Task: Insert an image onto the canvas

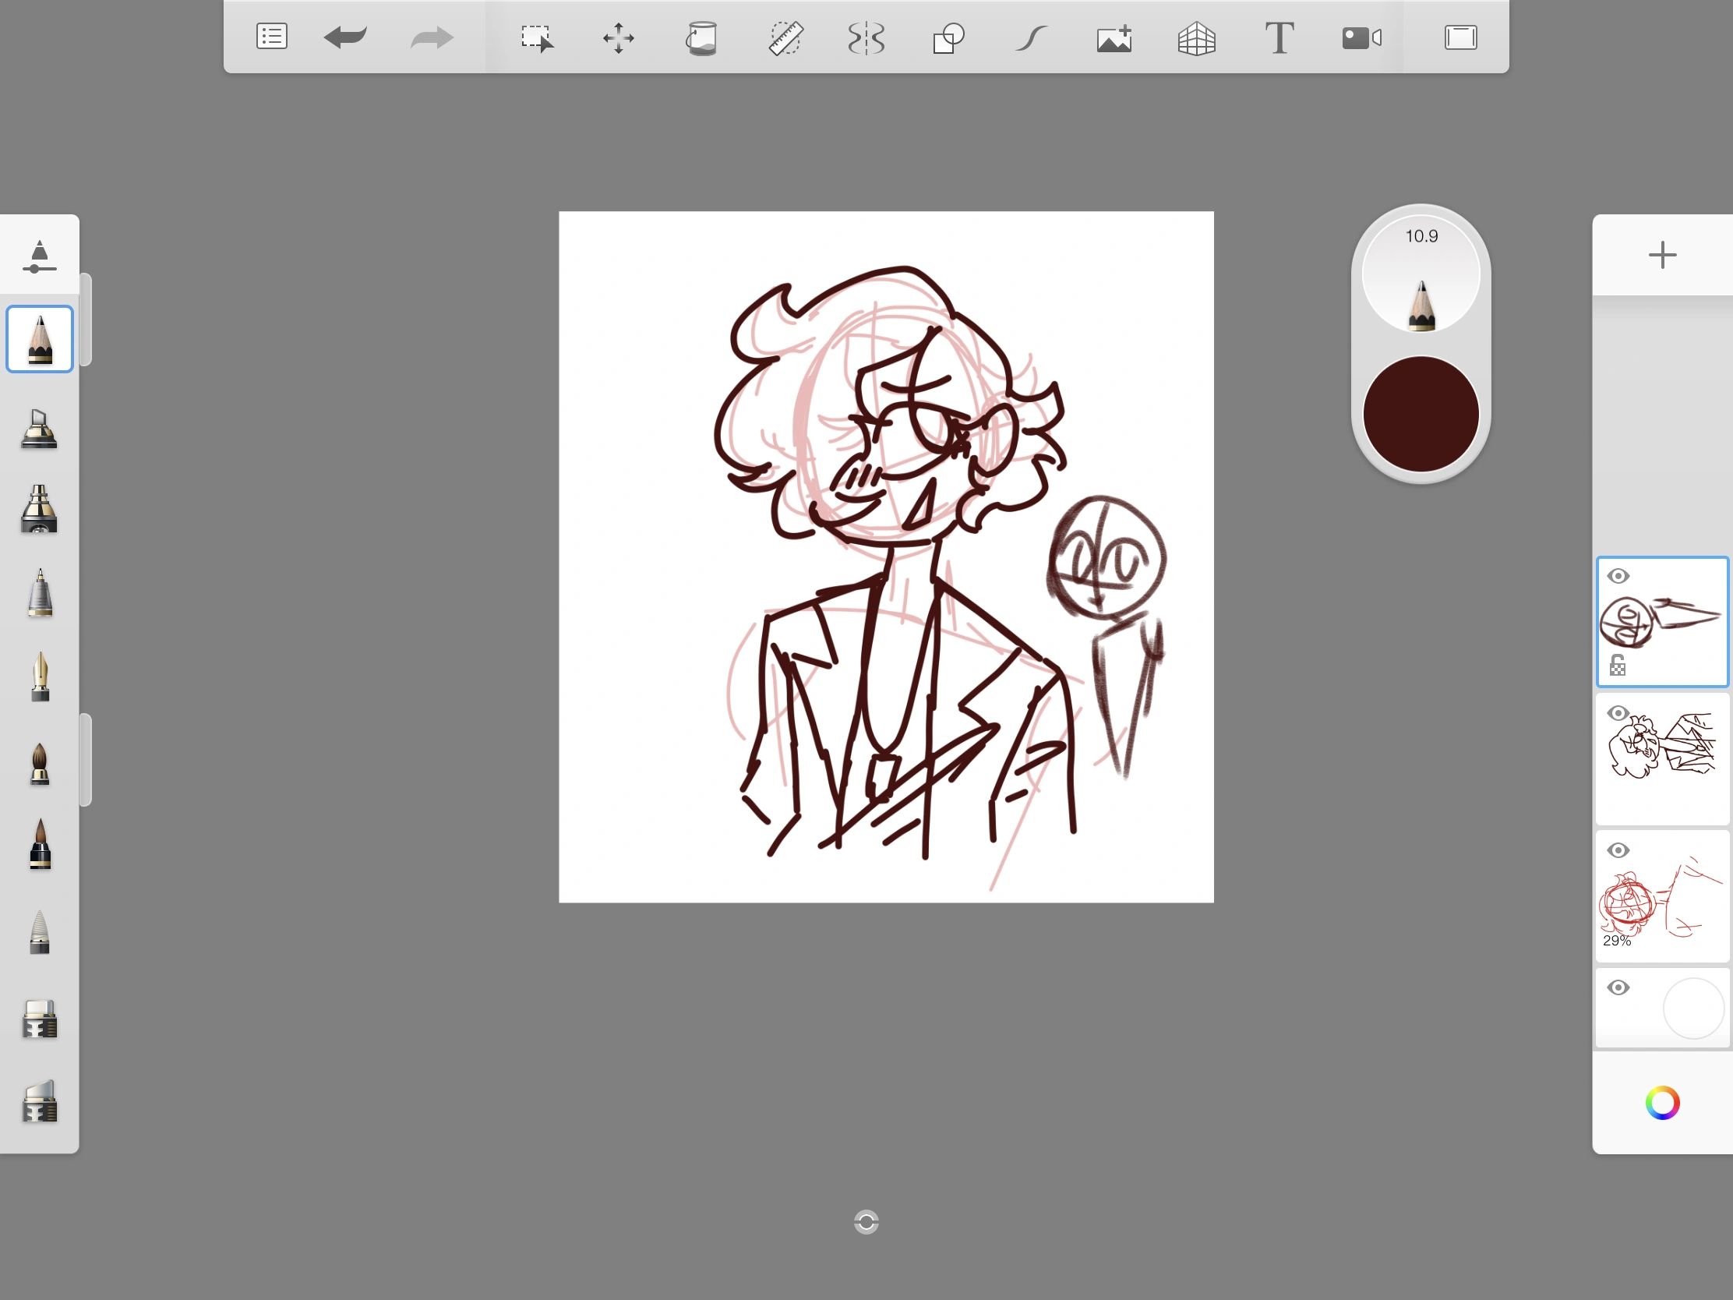Action: [x=1114, y=37]
